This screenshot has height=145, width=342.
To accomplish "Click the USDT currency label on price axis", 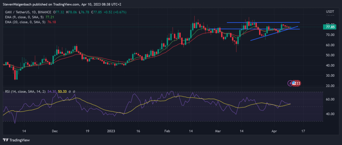I will [330, 12].
